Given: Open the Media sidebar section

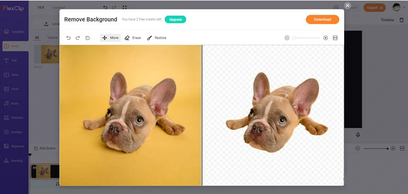Looking at the screenshot, I should (x=15, y=47).
